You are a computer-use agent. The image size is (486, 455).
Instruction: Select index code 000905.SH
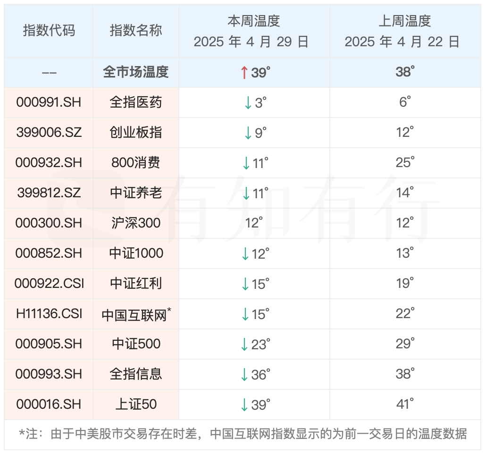click(49, 344)
